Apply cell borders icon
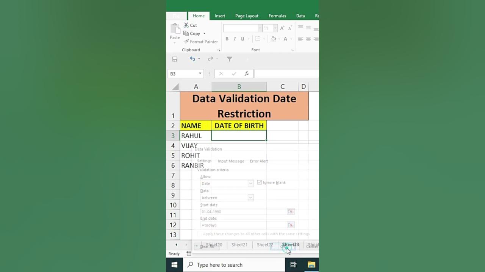Image resolution: width=485 pixels, height=272 pixels. tap(258, 39)
